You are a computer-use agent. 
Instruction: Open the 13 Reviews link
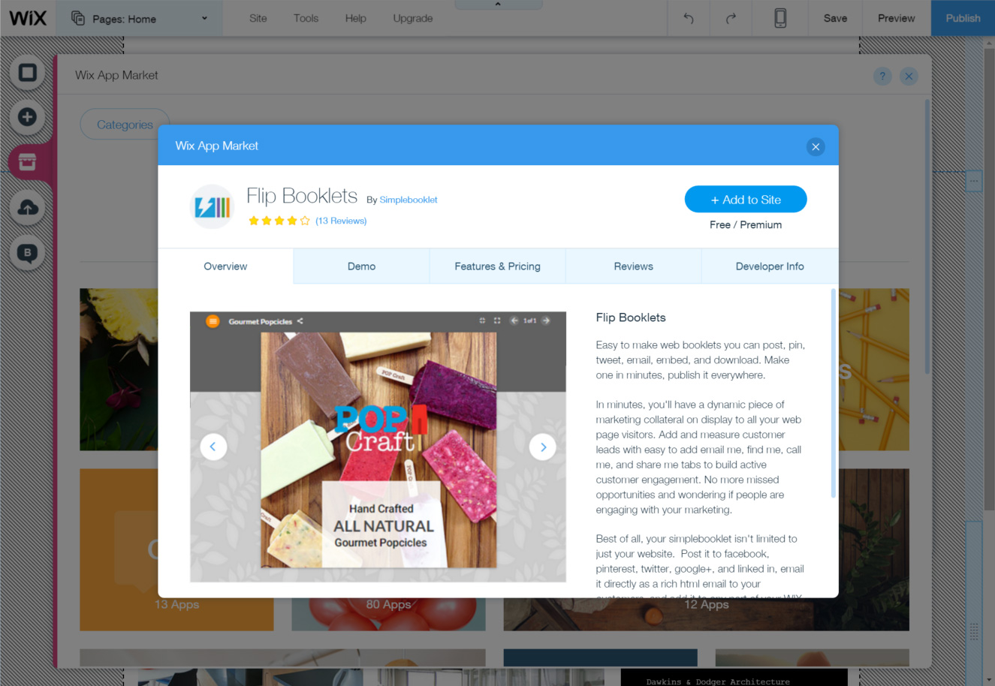[x=341, y=221]
